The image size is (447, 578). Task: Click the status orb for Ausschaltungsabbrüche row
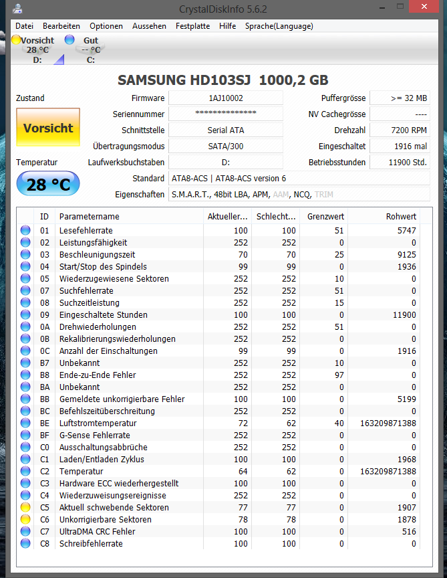25,447
